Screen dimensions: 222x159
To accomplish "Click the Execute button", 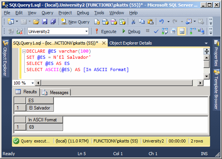I will (106, 31).
